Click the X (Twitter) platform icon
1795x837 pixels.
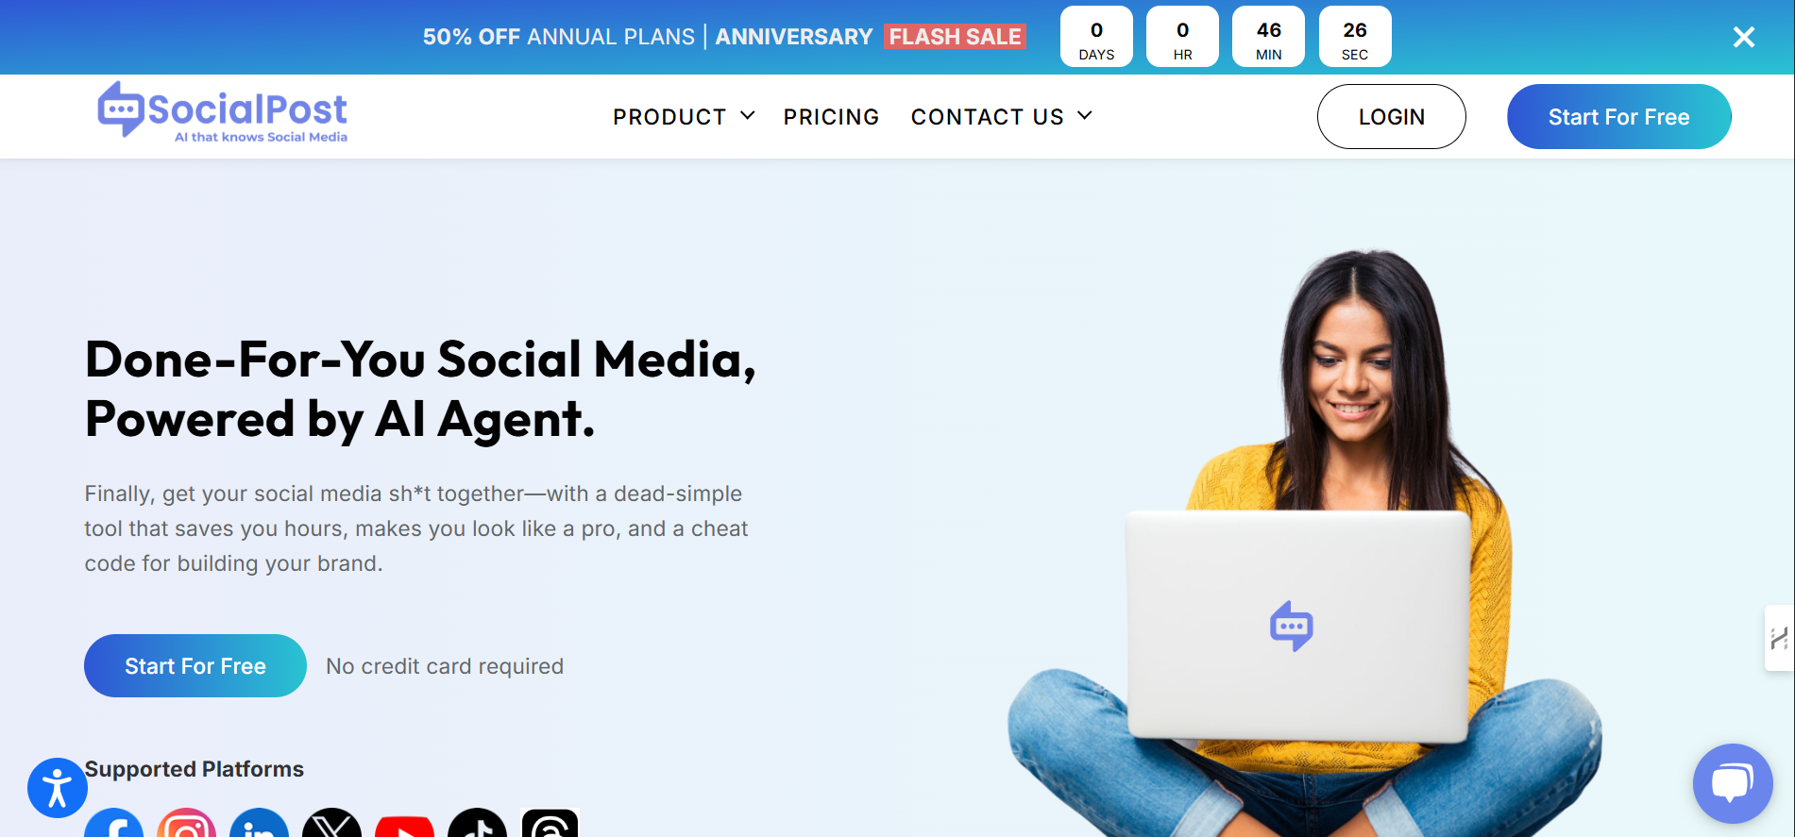coord(332,823)
